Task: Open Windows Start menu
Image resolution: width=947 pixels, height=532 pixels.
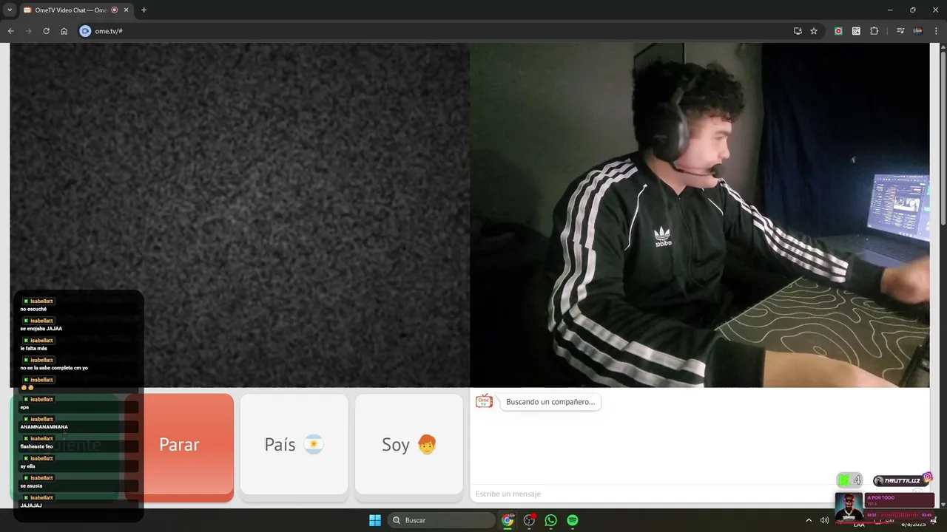Action: 375,520
